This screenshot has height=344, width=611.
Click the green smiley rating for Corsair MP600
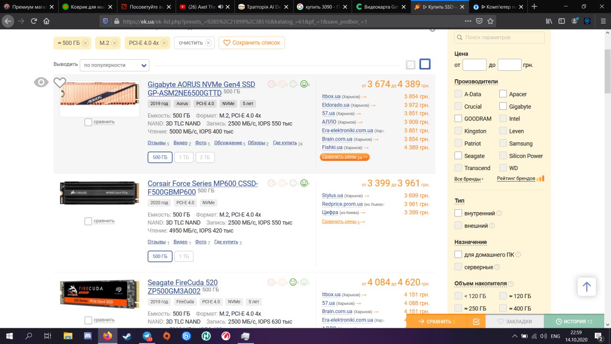[304, 183]
